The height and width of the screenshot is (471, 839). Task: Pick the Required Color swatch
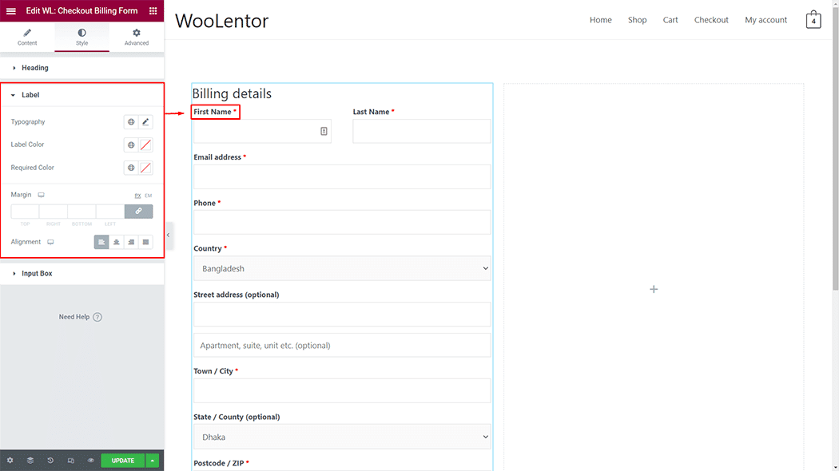[x=145, y=168]
